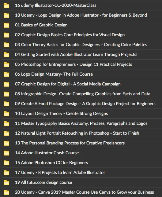Select '17 Udemy - 8 Projects to learn Adobe Illustrator' name
Screen dimensions: 162x197
[x=60, y=172]
